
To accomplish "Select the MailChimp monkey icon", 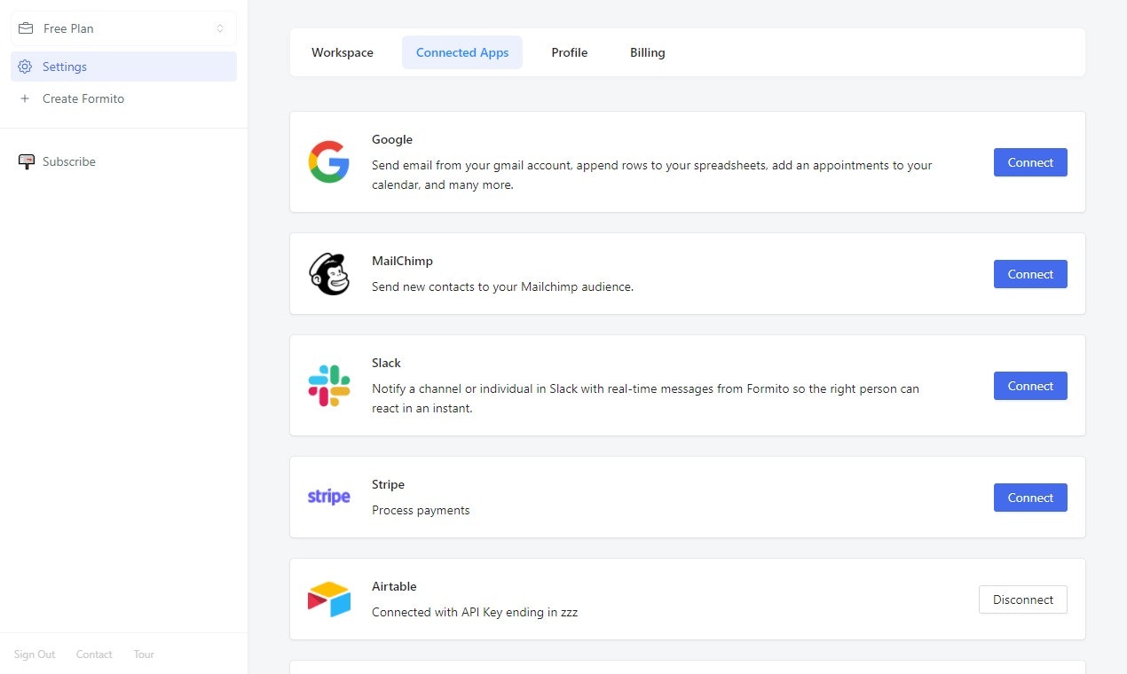I will click(x=329, y=273).
